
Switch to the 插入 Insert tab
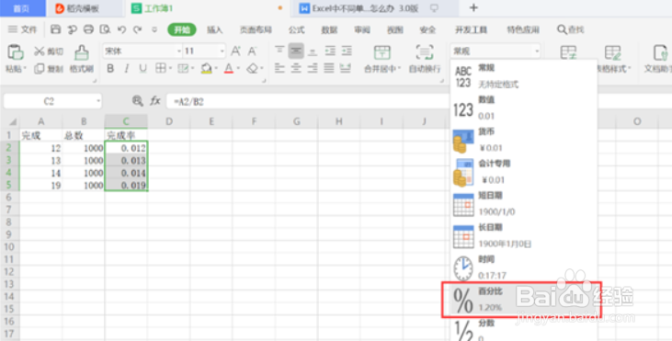tap(215, 29)
